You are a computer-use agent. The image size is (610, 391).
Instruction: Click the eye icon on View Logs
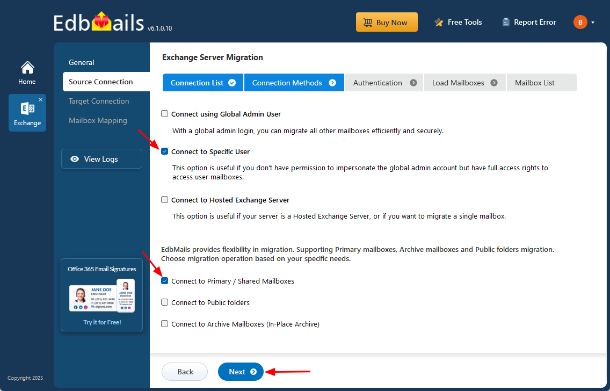pos(75,159)
